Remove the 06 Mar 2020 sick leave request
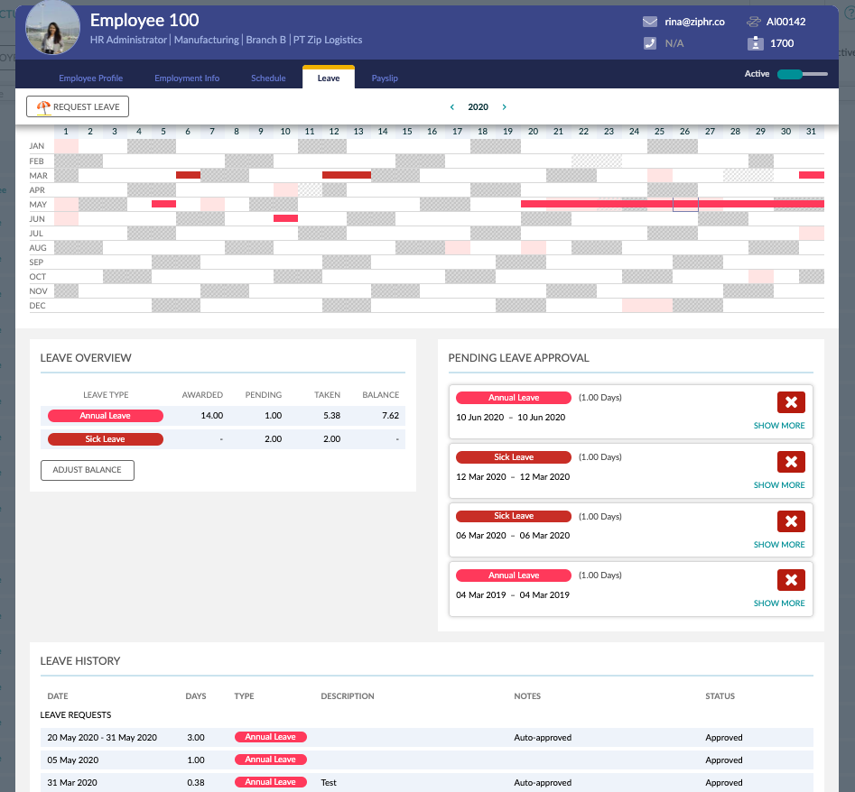This screenshot has height=792, width=855. (x=791, y=521)
